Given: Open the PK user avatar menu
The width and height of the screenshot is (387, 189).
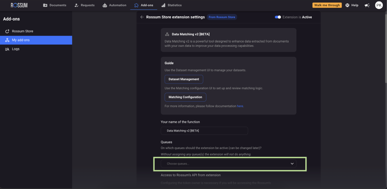Looking at the screenshot, I should point(379,5).
